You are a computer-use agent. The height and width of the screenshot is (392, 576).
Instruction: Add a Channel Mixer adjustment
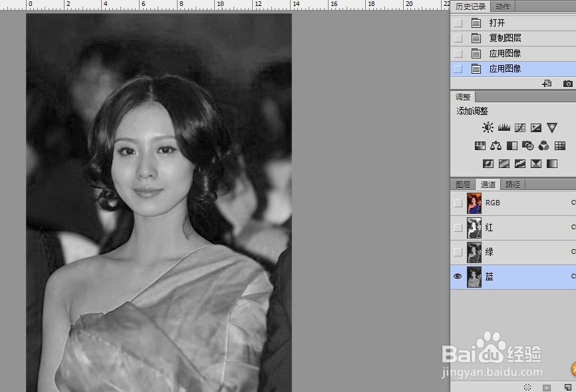543,146
